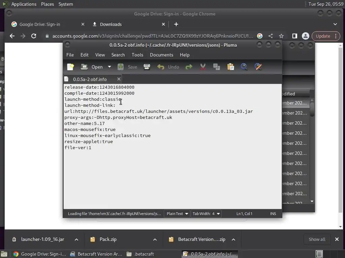Open Pluma's Edit menu
This screenshot has height=258, width=345.
pos(85,55)
